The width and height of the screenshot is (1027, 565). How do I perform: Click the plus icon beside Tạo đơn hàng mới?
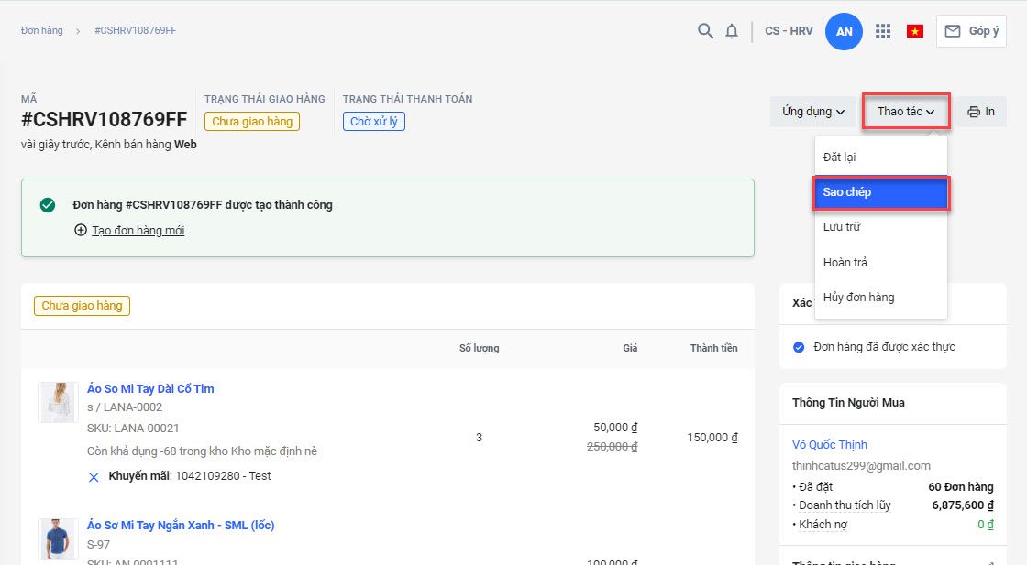[x=81, y=230]
